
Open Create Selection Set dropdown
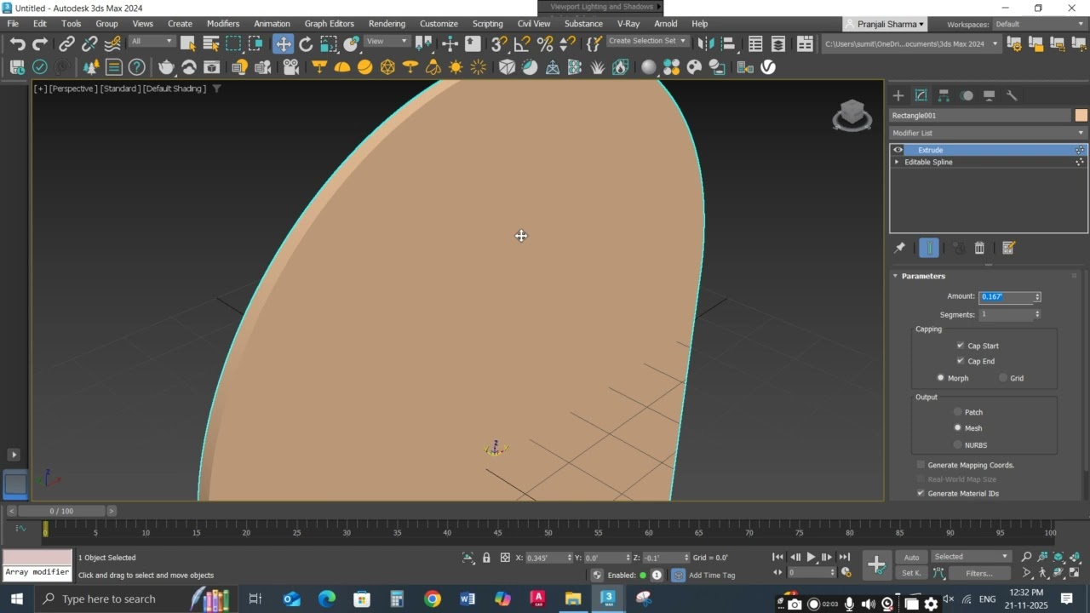647,41
